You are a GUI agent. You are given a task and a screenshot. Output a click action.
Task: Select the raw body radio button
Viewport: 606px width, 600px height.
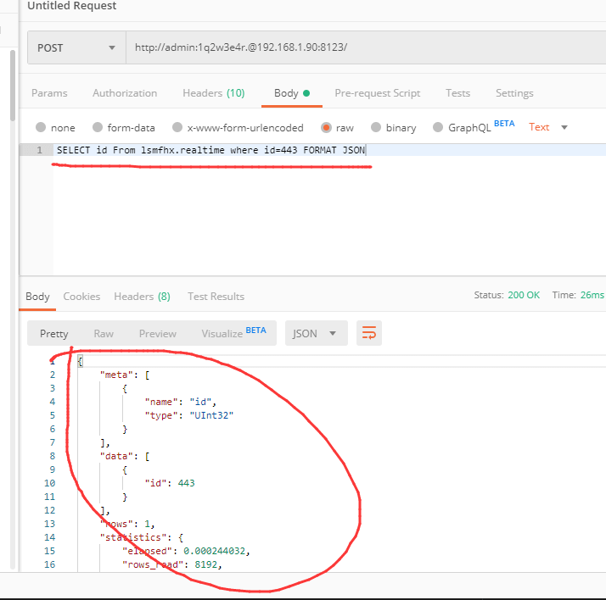click(x=326, y=128)
